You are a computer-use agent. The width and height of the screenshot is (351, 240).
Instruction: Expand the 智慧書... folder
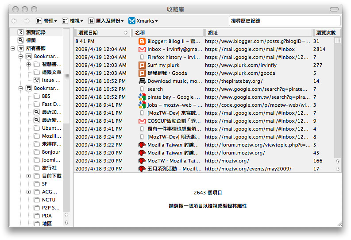pos(29,65)
